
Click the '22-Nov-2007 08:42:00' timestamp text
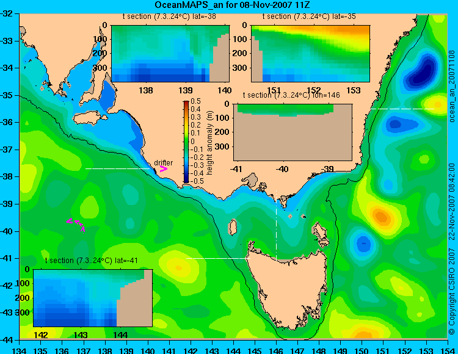point(451,201)
